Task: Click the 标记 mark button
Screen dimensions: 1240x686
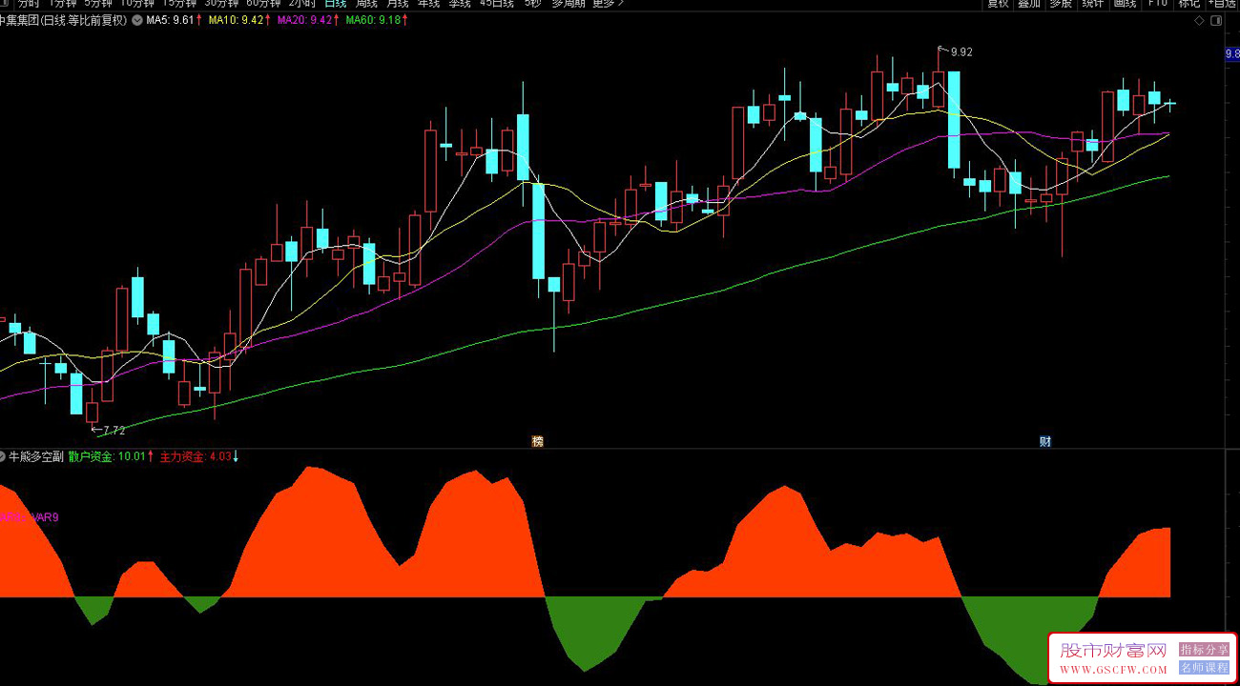Action: click(x=1189, y=4)
